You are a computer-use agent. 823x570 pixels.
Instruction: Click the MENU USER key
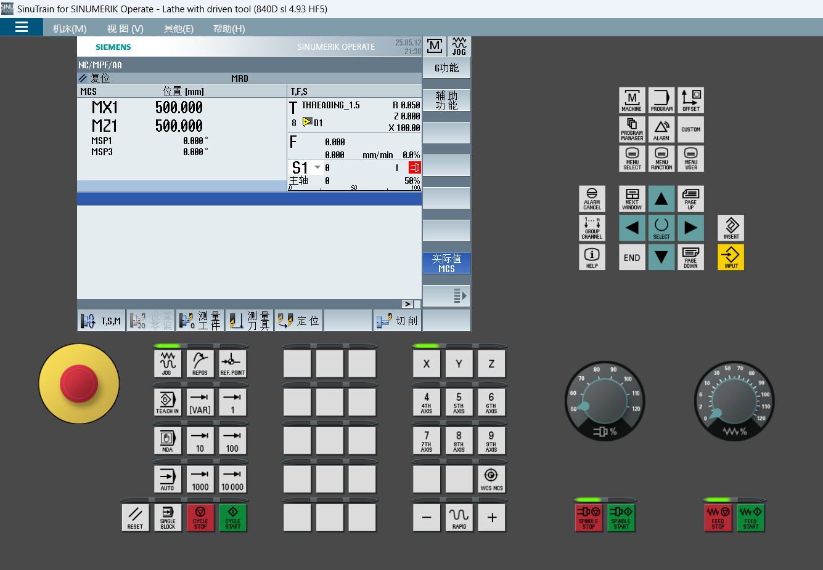coord(691,159)
